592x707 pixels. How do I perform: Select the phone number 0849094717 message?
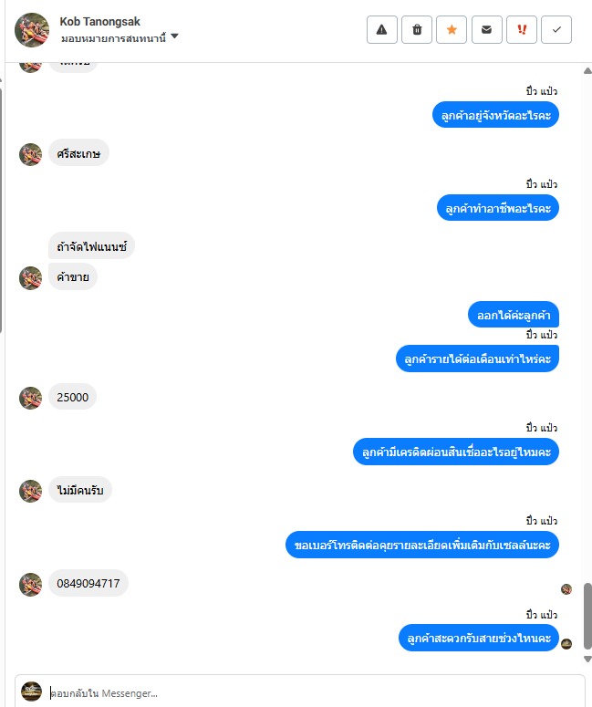coord(88,583)
